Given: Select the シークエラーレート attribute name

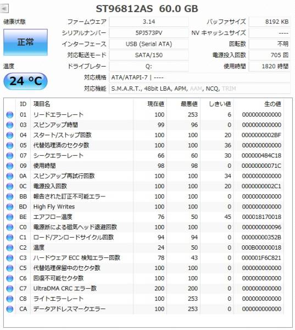Looking at the screenshot, I should pos(58,156).
